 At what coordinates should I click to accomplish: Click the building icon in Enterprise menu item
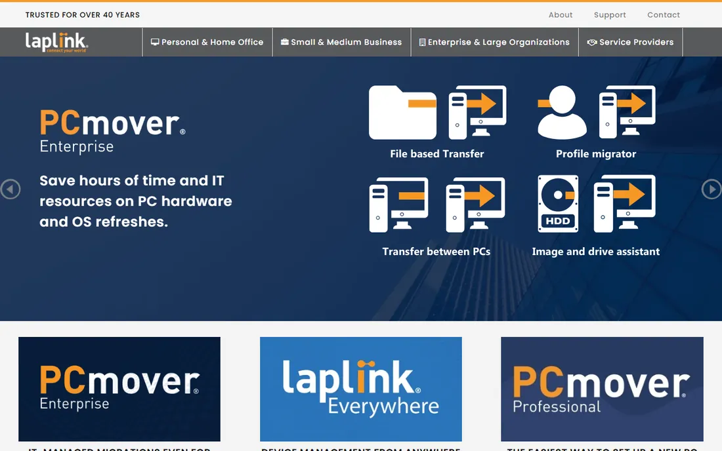(x=422, y=42)
